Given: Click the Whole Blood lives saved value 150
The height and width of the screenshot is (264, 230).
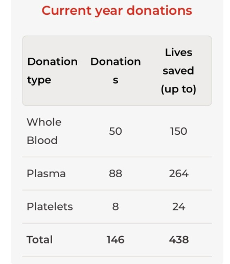Looking at the screenshot, I should 179,131.
